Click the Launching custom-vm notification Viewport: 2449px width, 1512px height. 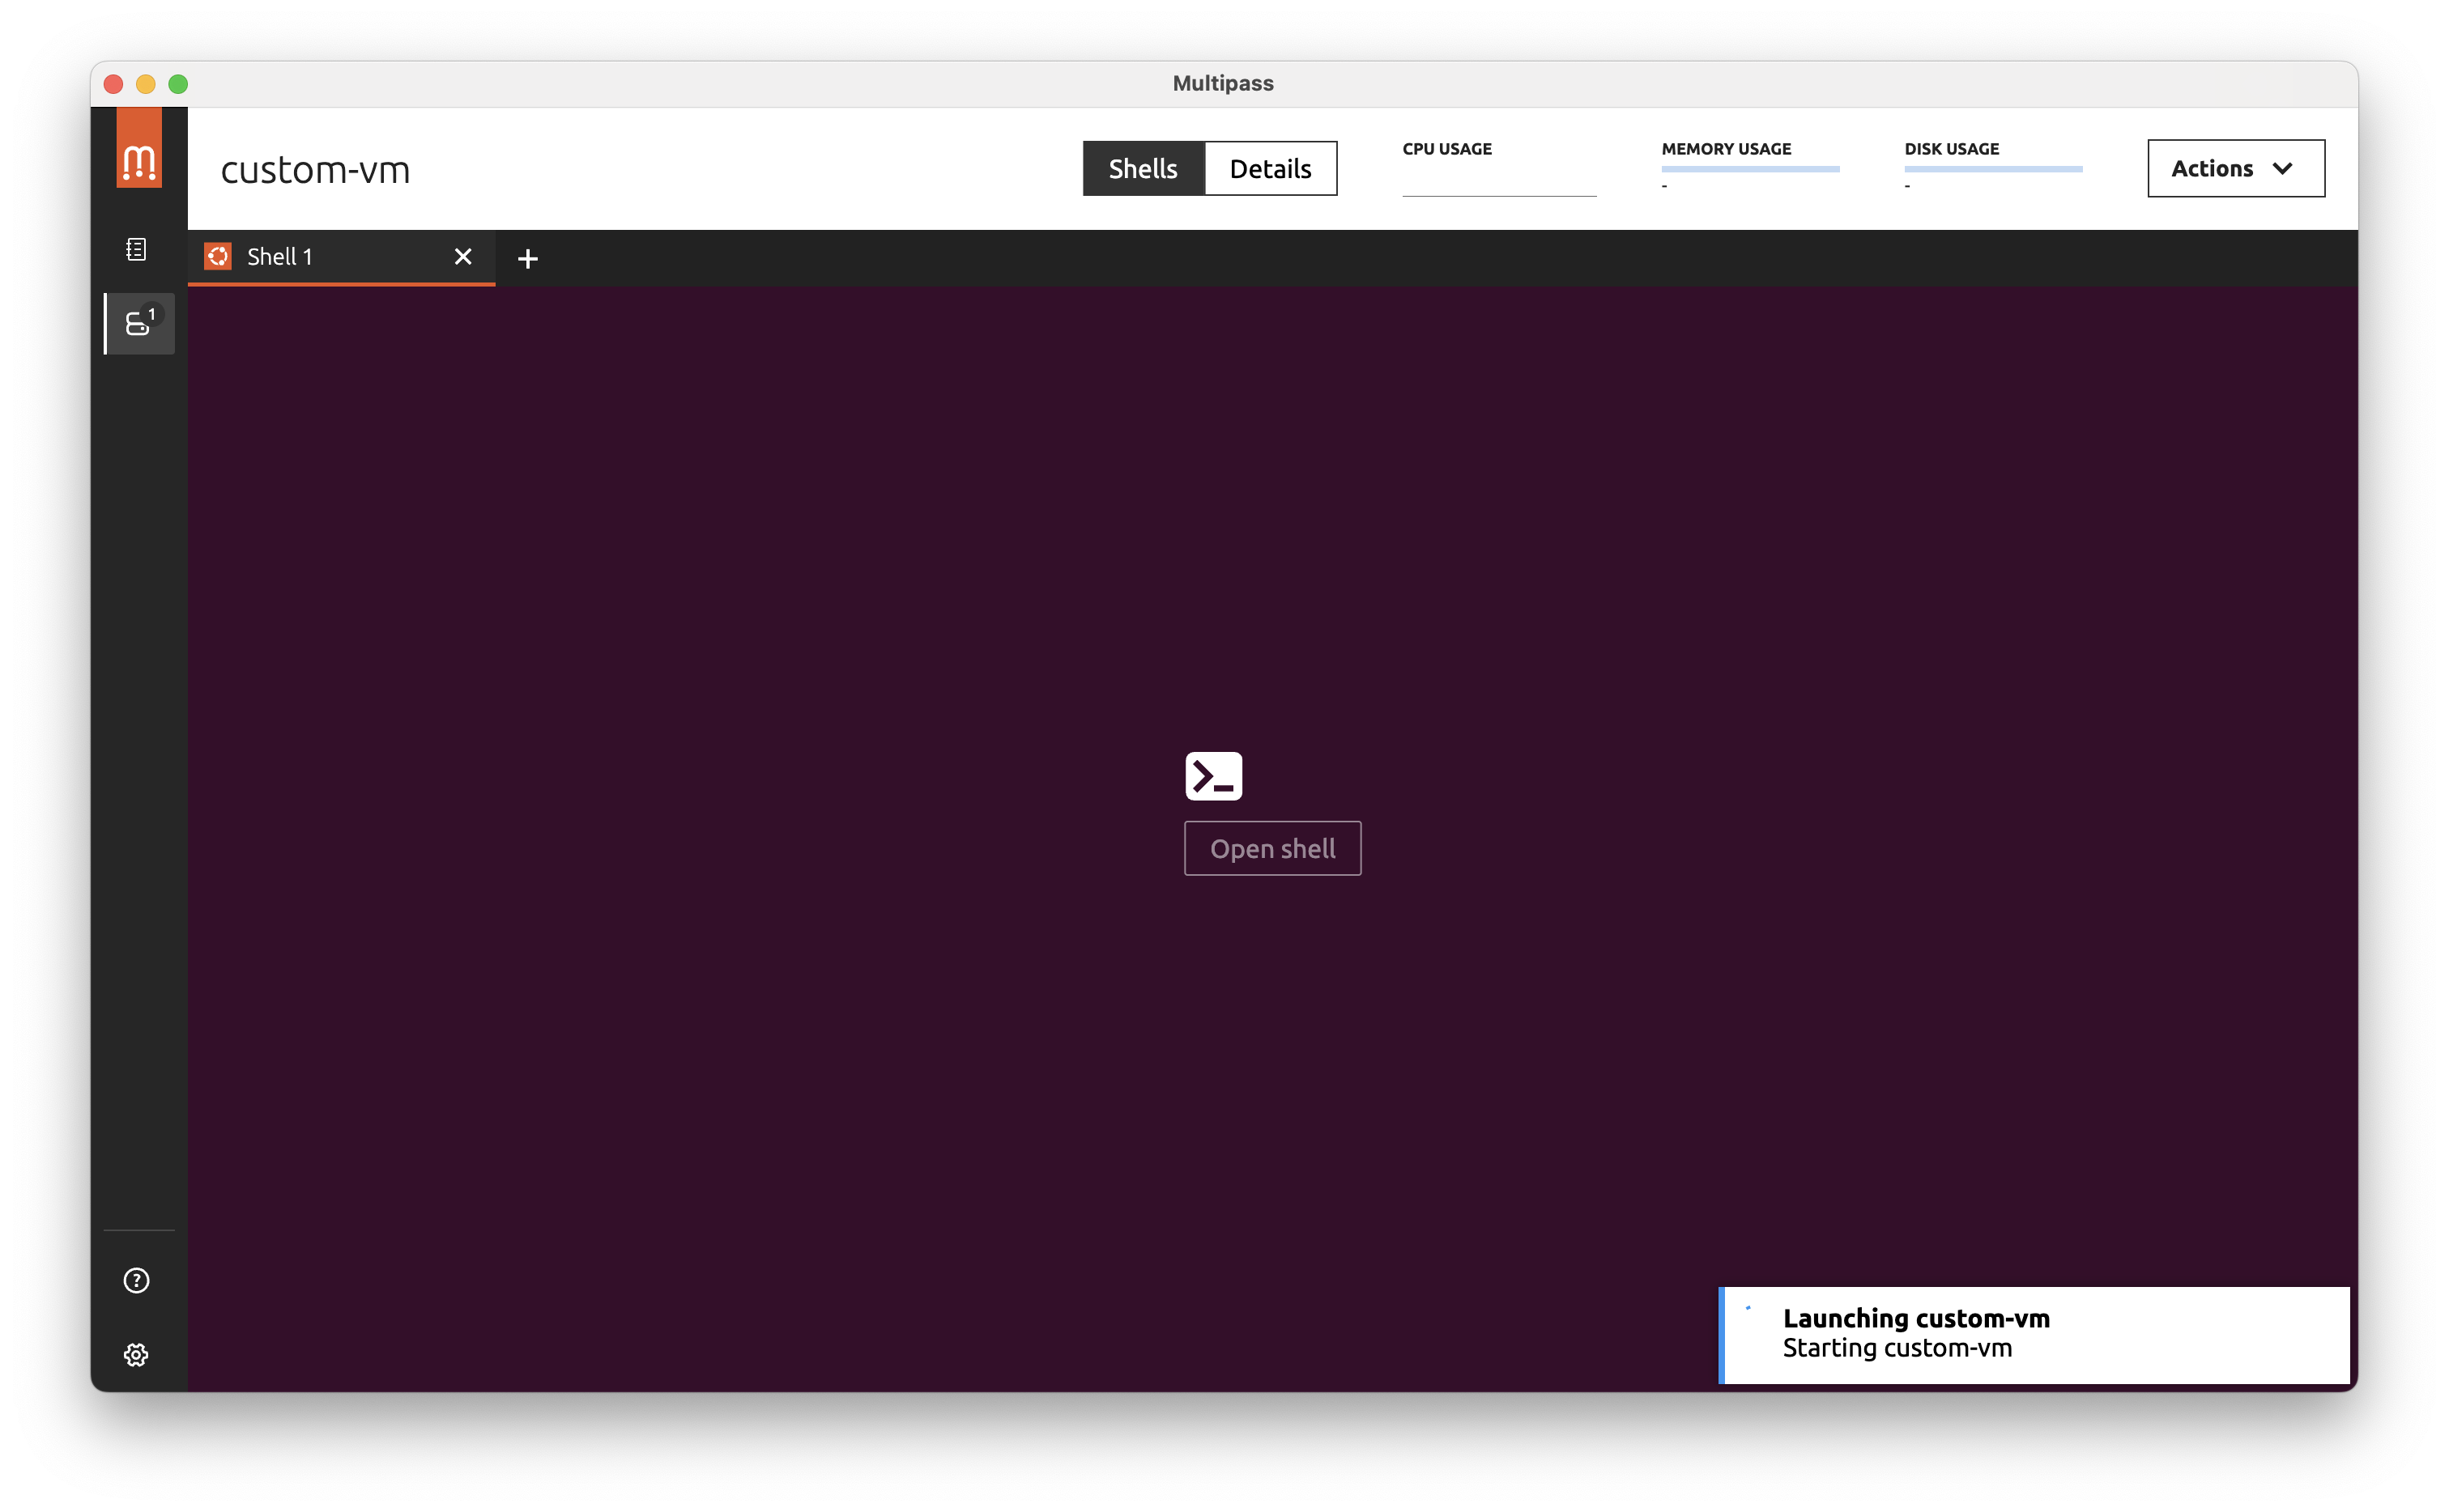[x=2034, y=1335]
